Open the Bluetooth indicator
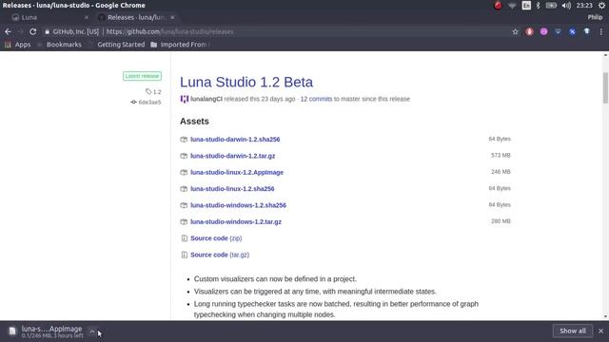Viewport: 609px width, 342px height. click(538, 6)
